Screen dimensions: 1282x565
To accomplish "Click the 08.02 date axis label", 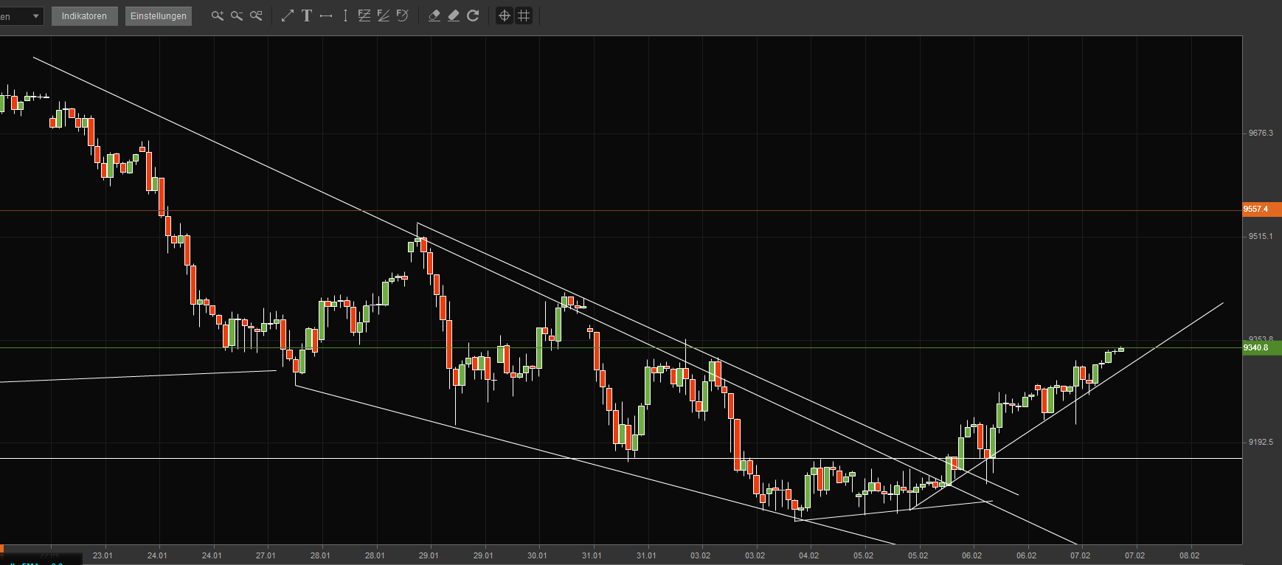I will tap(1189, 555).
